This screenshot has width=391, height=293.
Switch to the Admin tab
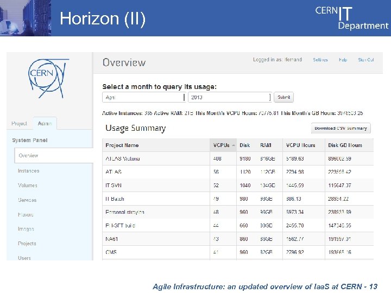(x=45, y=123)
